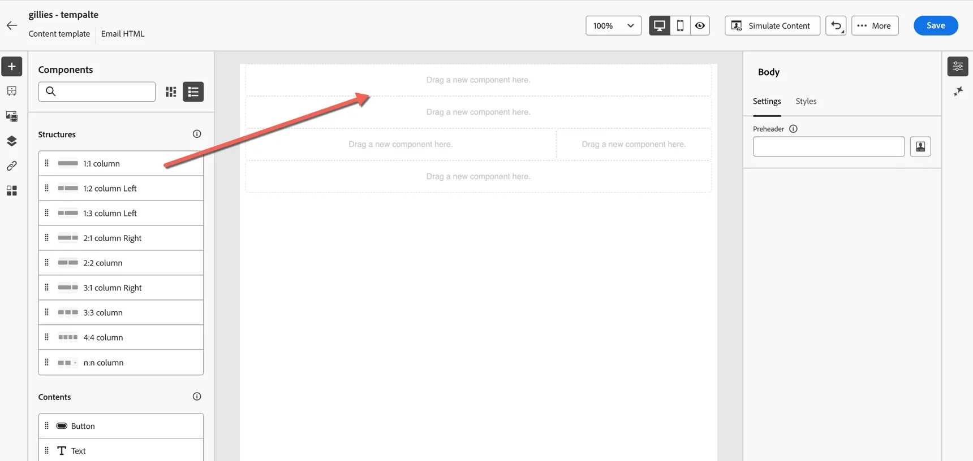Screen dimensions: 973x461
Task: Go back using the left arrow icon
Action: pos(12,25)
